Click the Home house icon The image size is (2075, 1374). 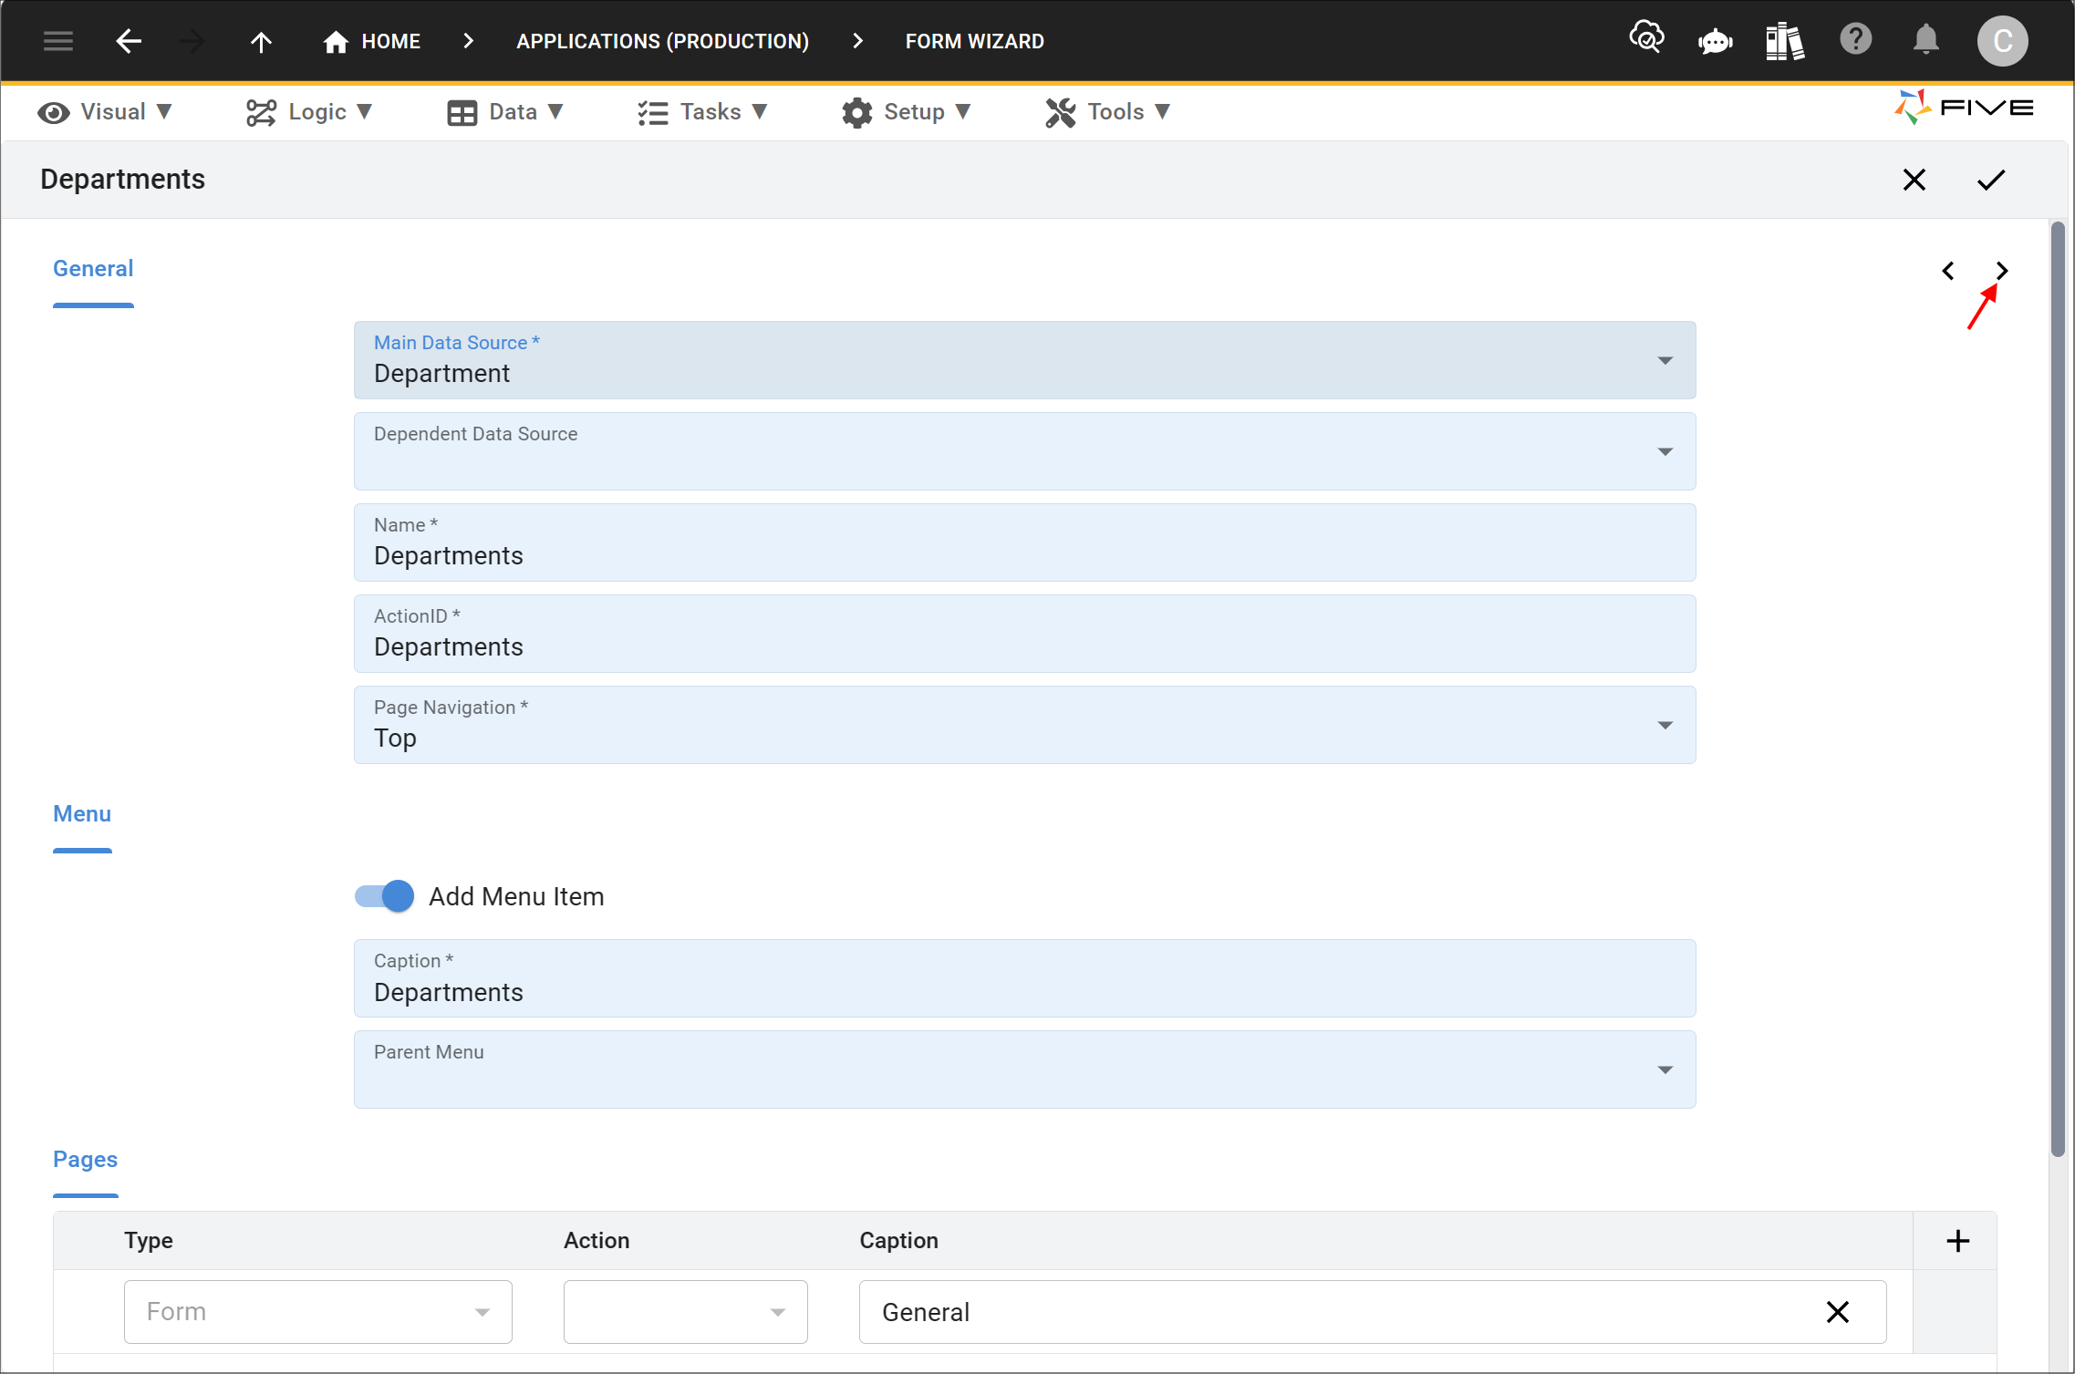click(336, 42)
